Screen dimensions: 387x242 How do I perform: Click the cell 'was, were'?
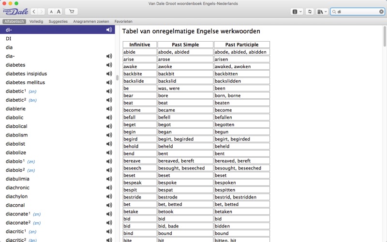point(185,88)
